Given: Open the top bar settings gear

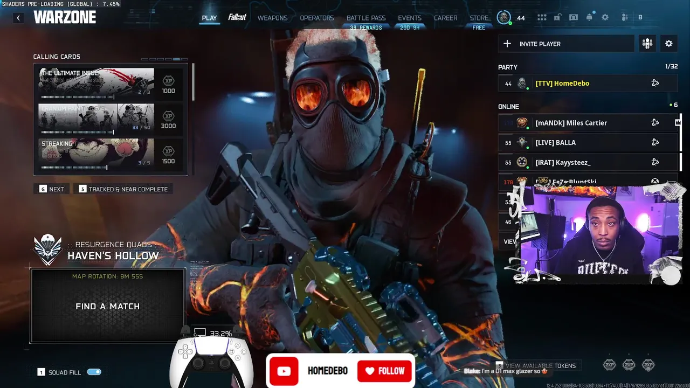Looking at the screenshot, I should tap(605, 17).
